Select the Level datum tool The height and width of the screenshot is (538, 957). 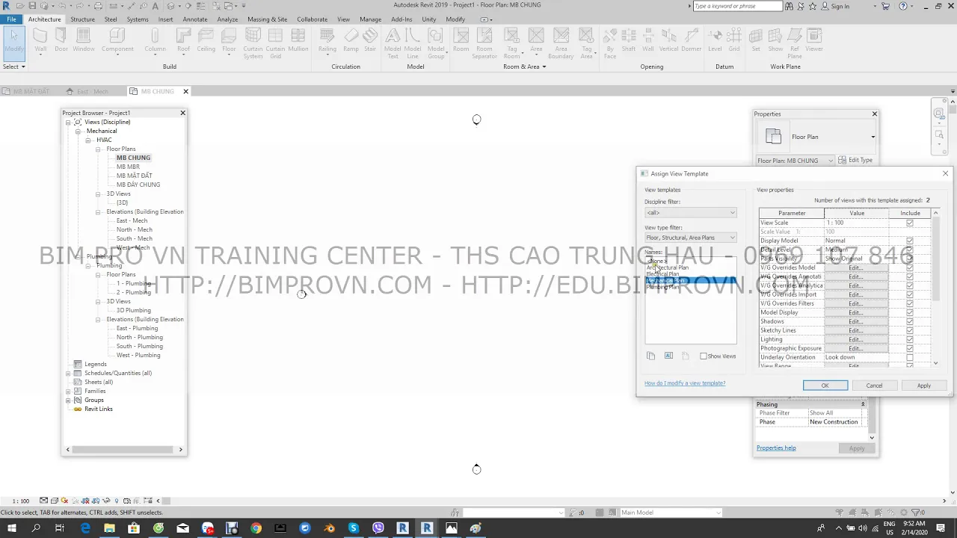[715, 40]
